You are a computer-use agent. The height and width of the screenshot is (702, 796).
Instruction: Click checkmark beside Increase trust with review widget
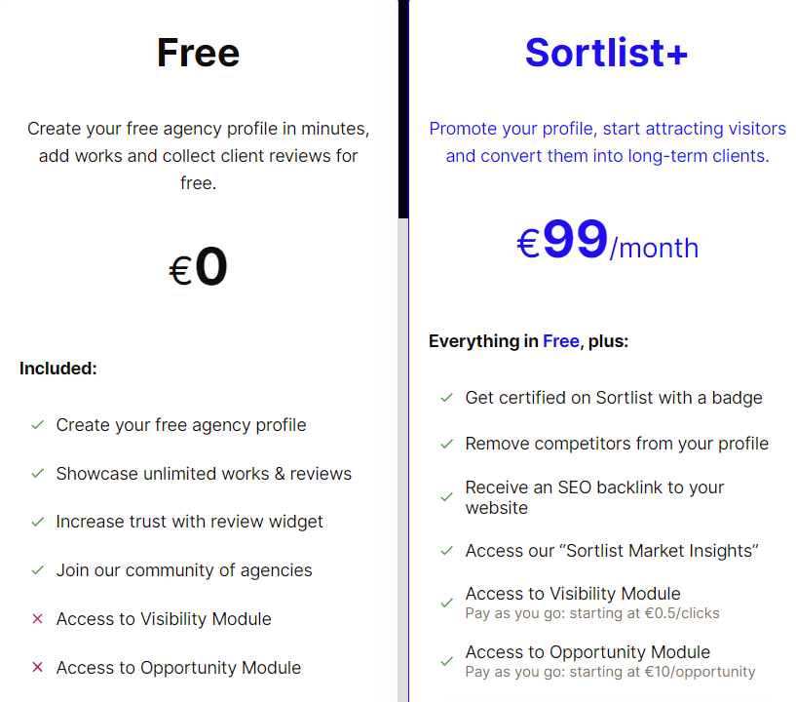point(38,522)
